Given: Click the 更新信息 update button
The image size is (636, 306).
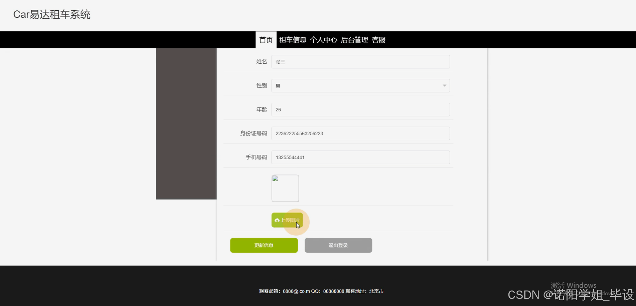Looking at the screenshot, I should click(x=264, y=245).
